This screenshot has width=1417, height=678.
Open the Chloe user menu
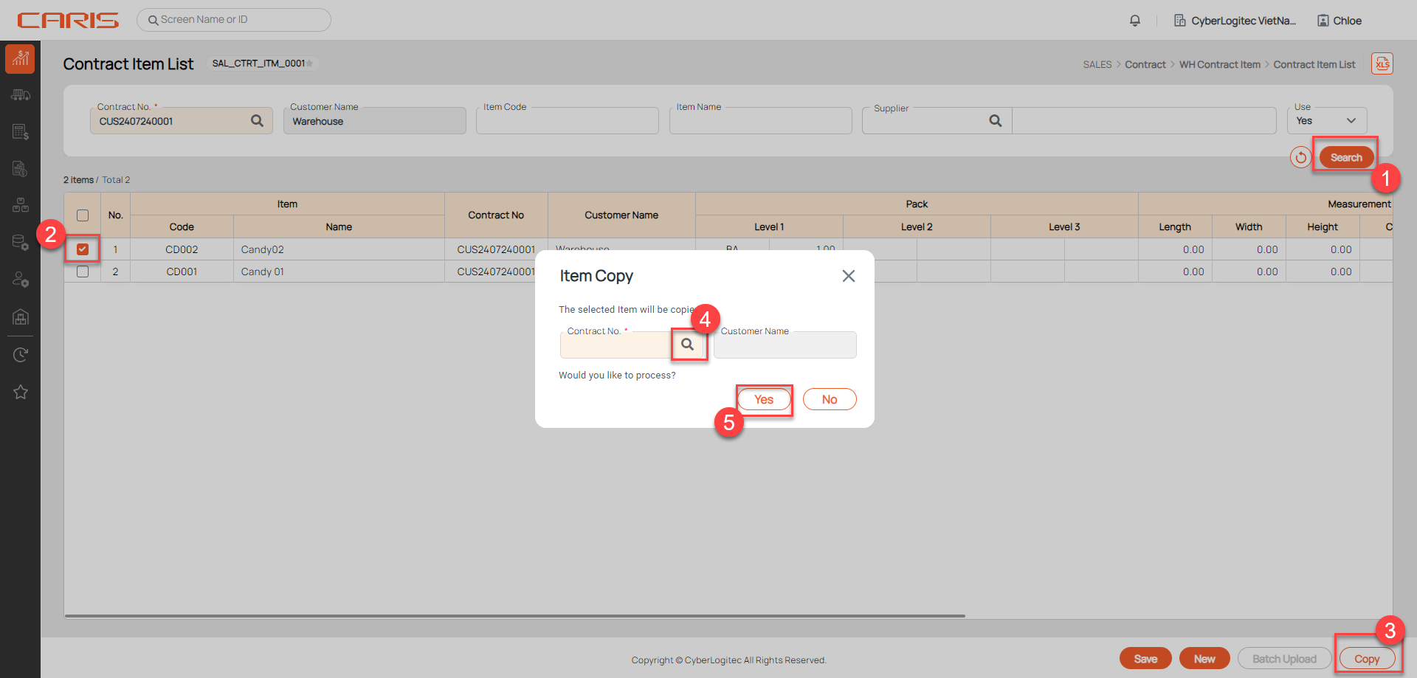pos(1340,21)
